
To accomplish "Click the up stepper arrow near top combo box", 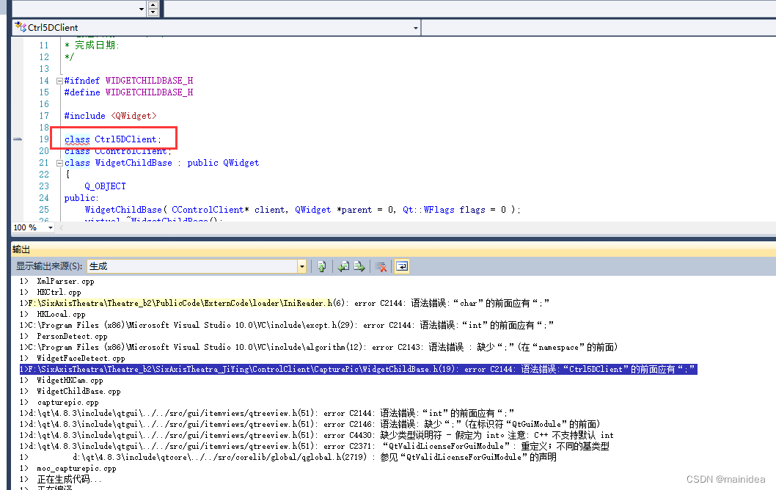I will [153, 5].
